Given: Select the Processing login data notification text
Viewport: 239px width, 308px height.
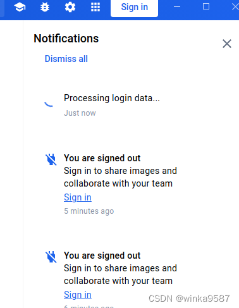Looking at the screenshot, I should (112, 98).
